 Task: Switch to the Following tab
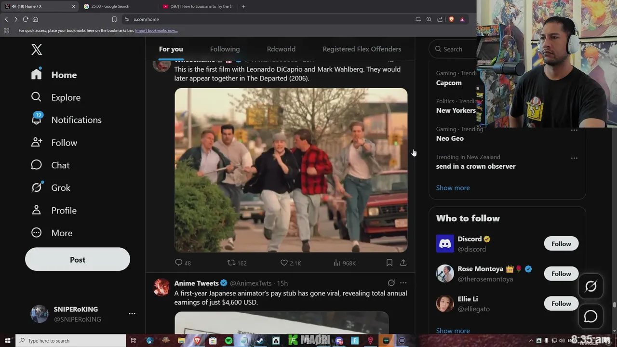pyautogui.click(x=225, y=49)
